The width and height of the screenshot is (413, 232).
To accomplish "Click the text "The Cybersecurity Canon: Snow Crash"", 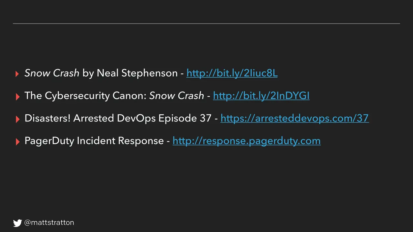I will coord(114,96).
